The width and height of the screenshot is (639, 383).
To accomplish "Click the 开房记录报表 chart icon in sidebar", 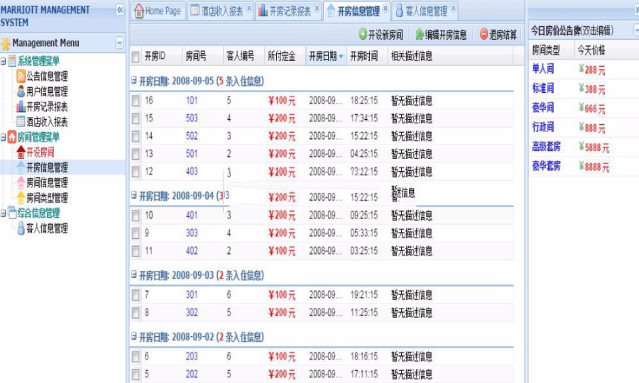I will [21, 106].
